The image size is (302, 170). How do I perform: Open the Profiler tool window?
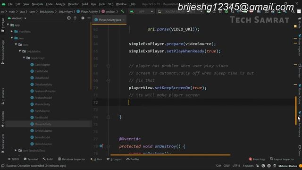(133, 159)
